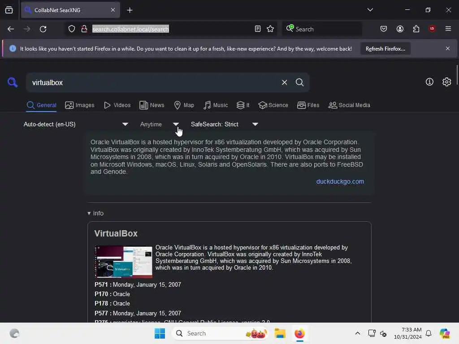Show hidden system tray icons
The width and height of the screenshot is (459, 344).
[x=357, y=333]
